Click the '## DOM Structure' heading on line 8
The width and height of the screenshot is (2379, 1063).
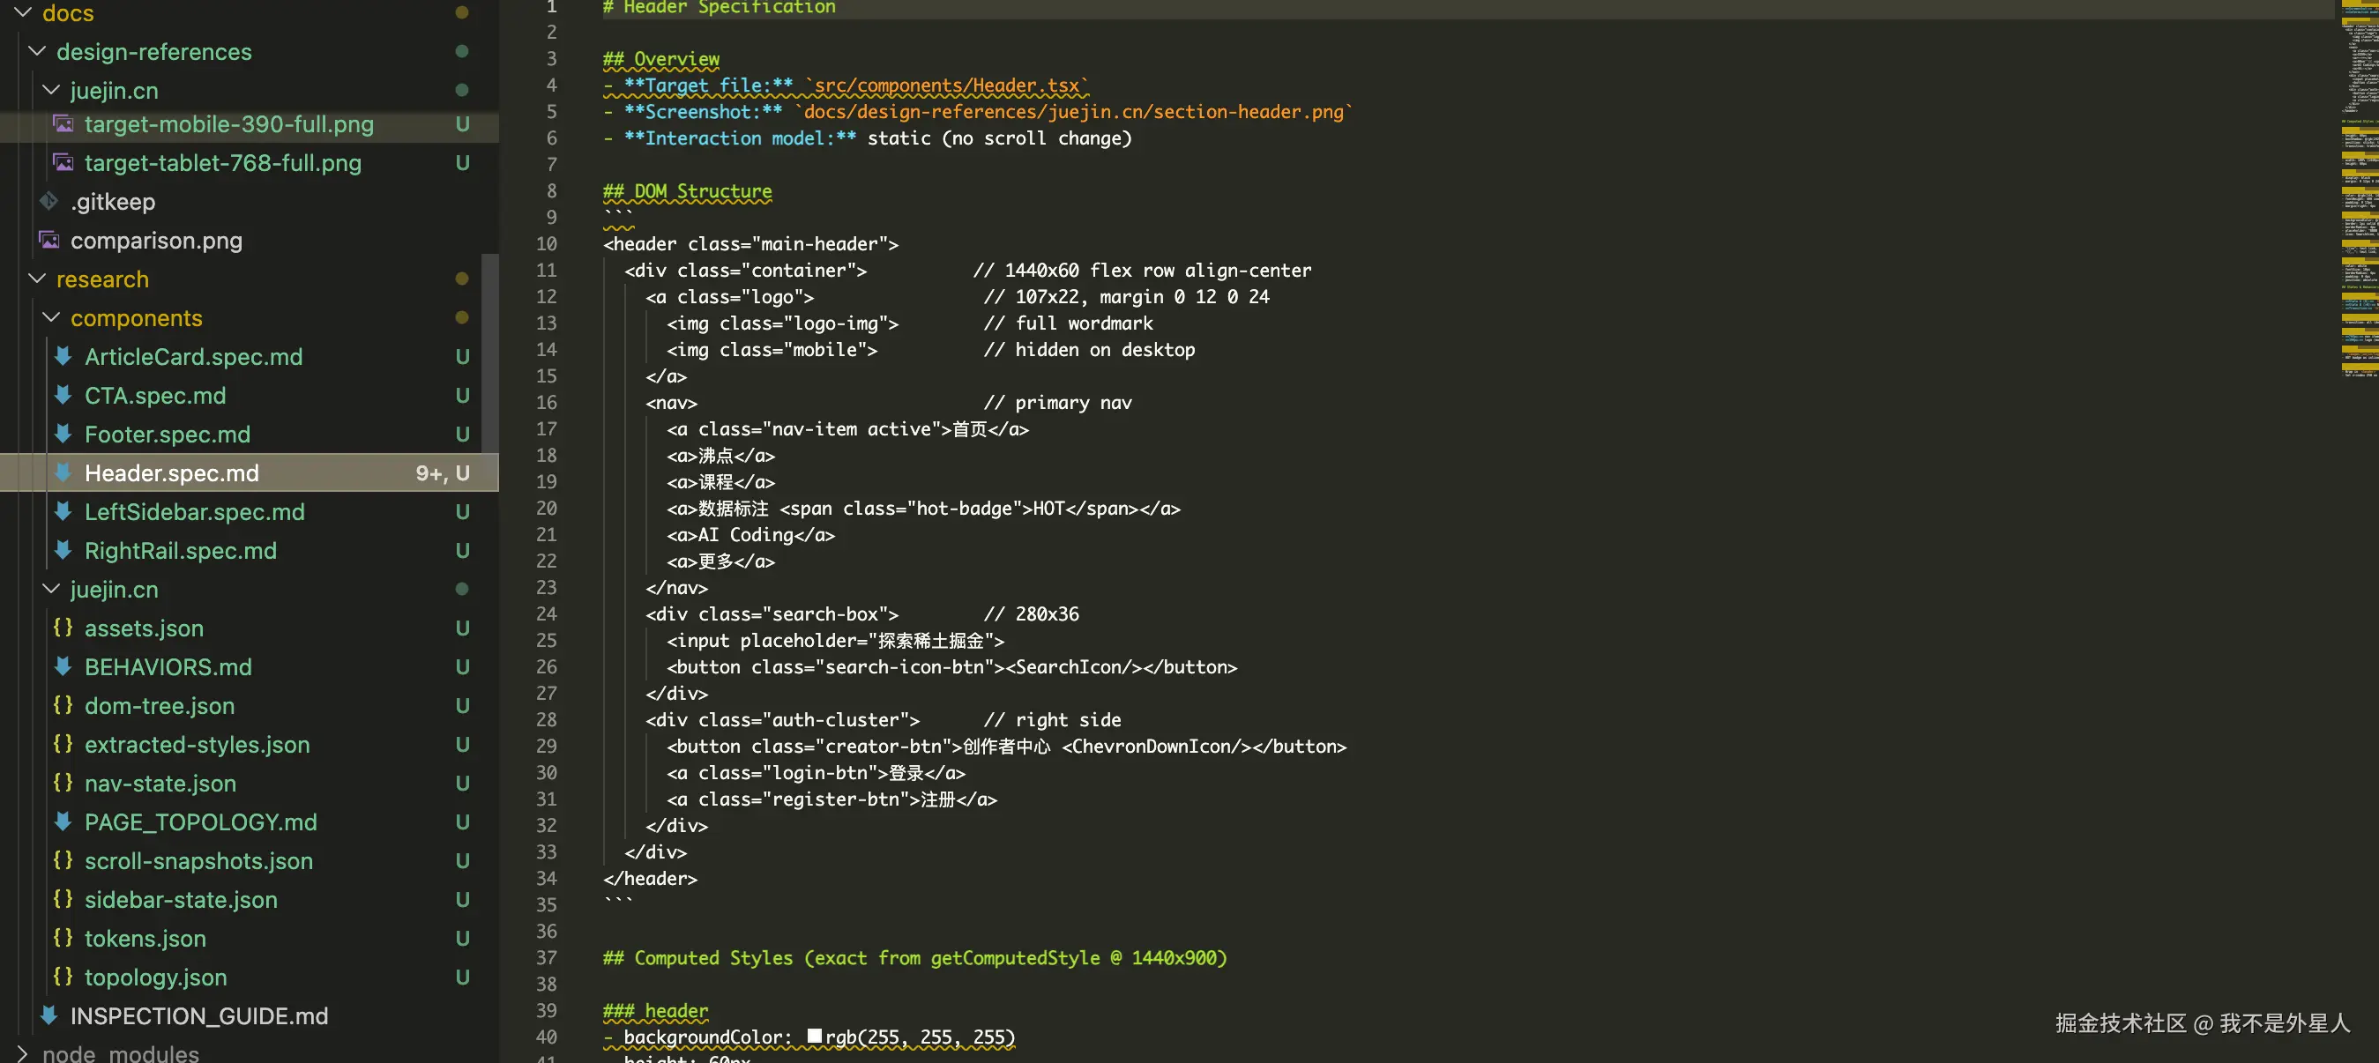[687, 191]
